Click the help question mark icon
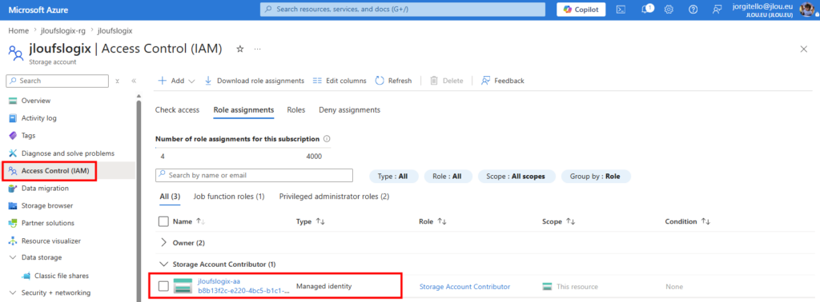The image size is (820, 302). [693, 10]
